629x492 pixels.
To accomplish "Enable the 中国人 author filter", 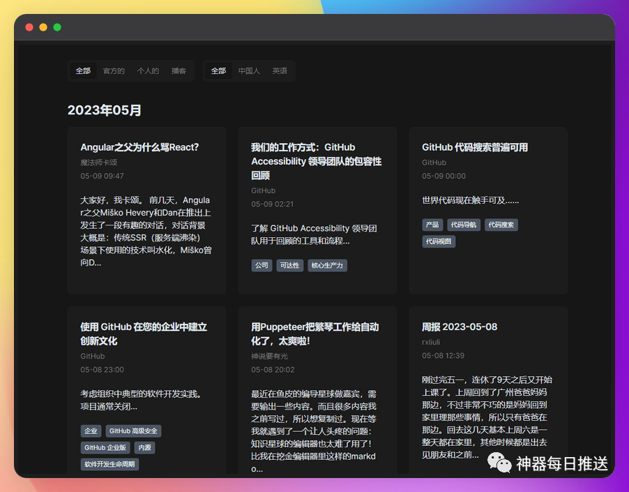I will 248,70.
